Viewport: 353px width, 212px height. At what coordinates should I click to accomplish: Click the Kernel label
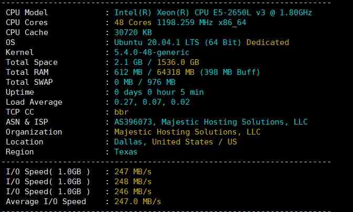pos(19,52)
